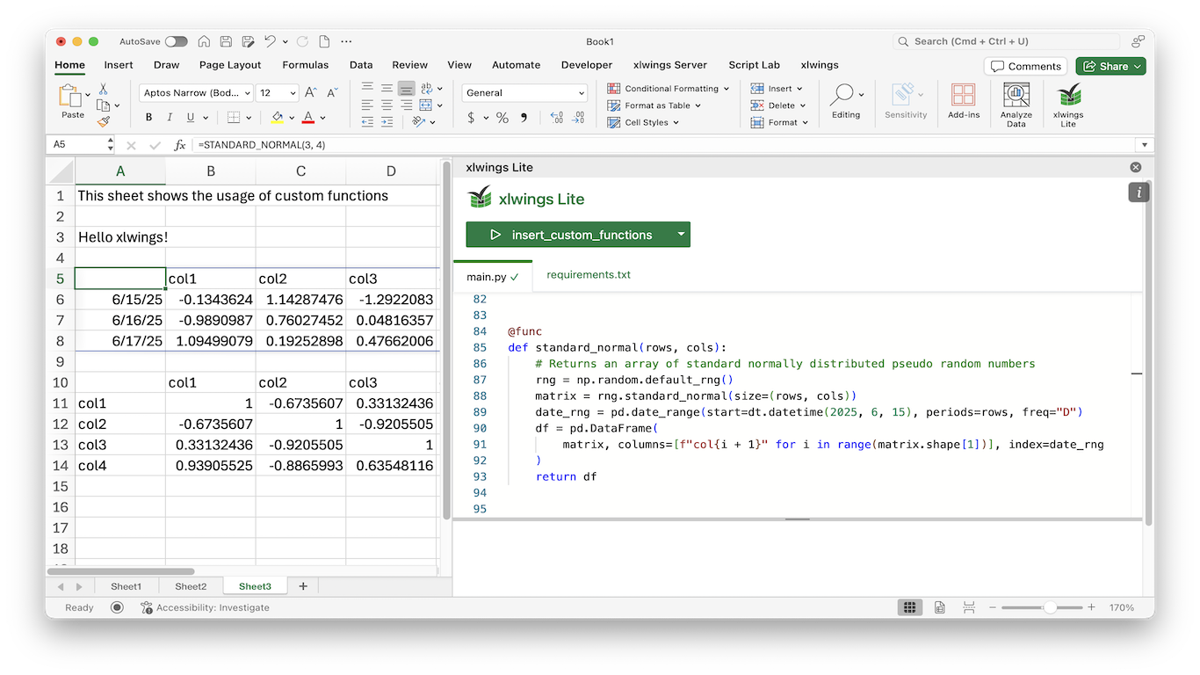Switch to the requirements.txt tab

(x=588, y=275)
